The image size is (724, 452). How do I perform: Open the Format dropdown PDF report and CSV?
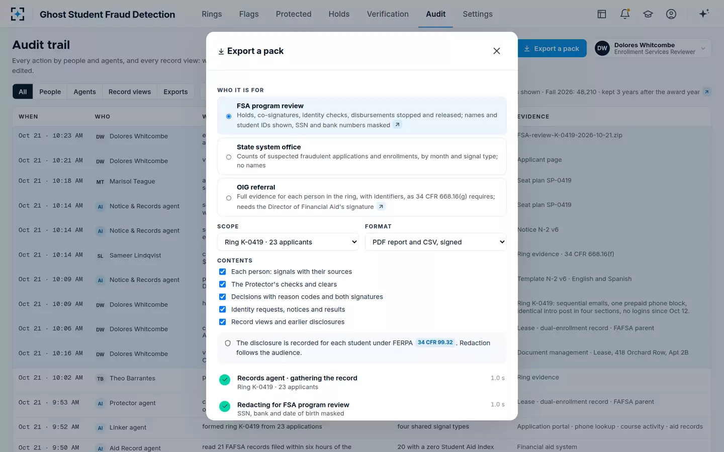435,242
